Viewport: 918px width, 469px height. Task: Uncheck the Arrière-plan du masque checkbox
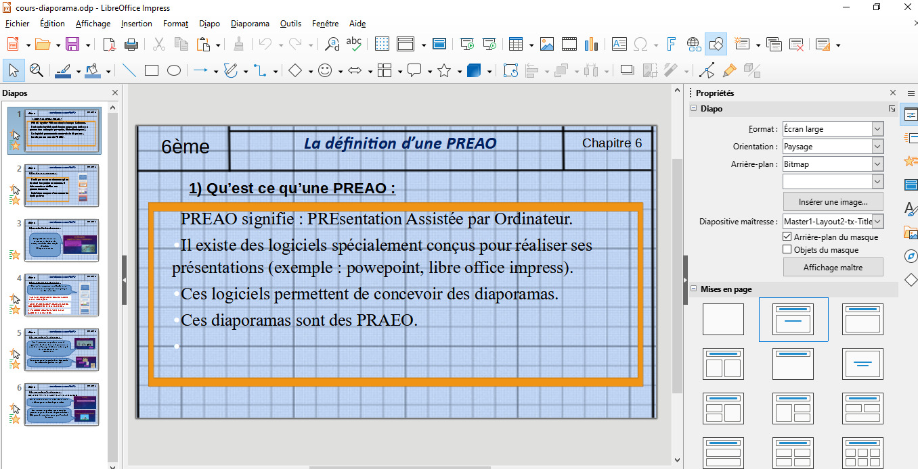coord(787,237)
